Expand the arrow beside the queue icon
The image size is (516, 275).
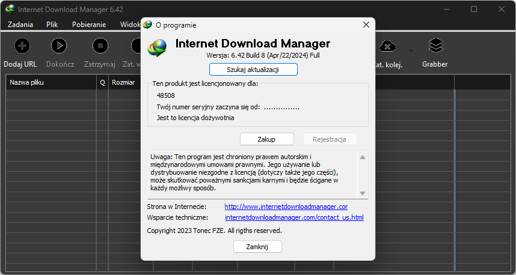point(411,51)
